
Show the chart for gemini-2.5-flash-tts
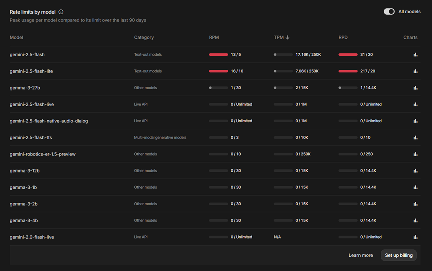pyautogui.click(x=415, y=137)
